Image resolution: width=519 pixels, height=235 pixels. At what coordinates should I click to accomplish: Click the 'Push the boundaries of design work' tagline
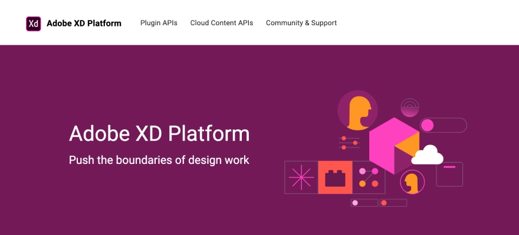159,160
